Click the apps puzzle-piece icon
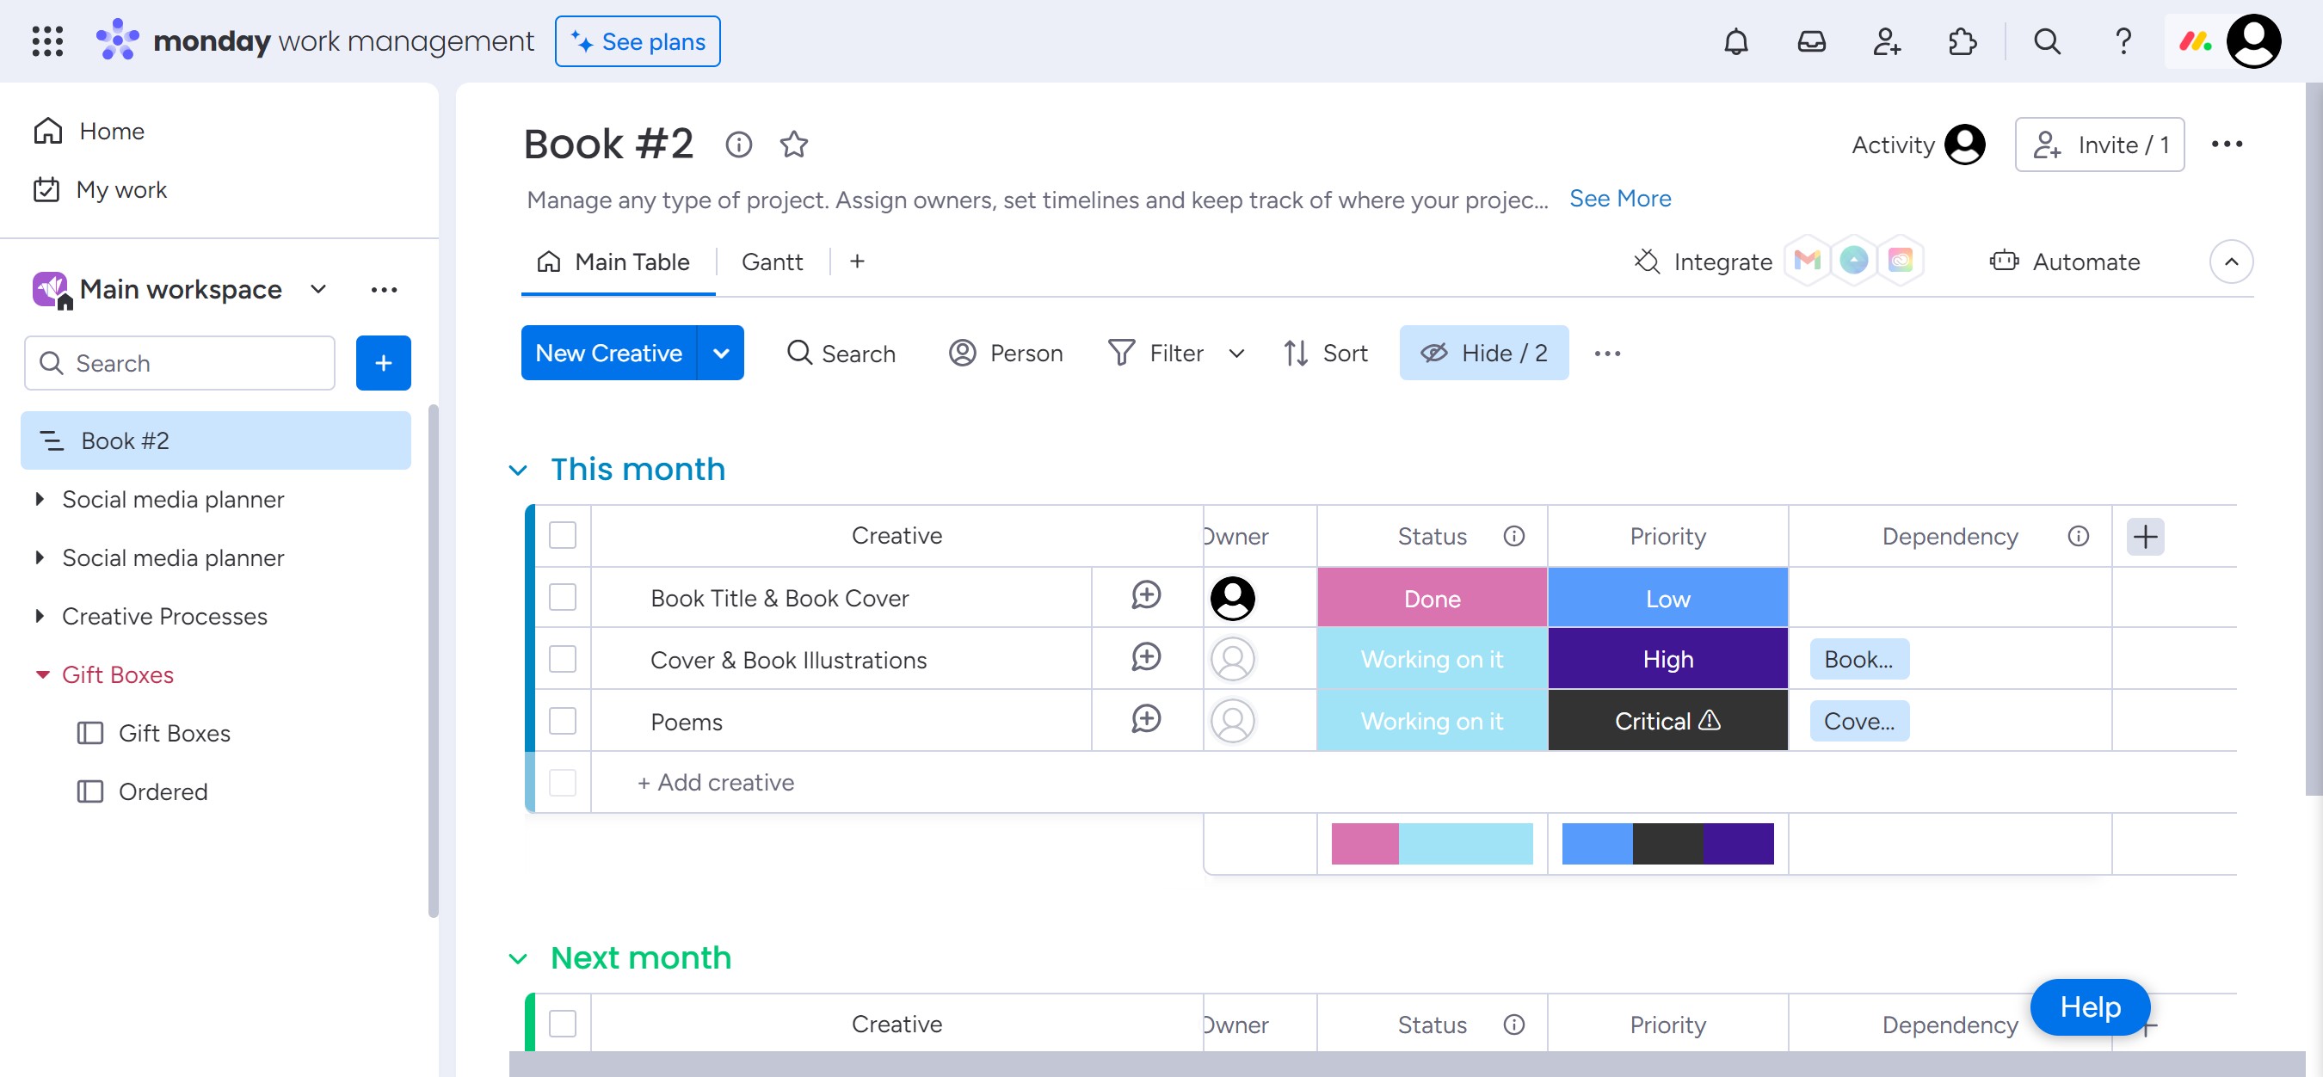 click(1963, 41)
